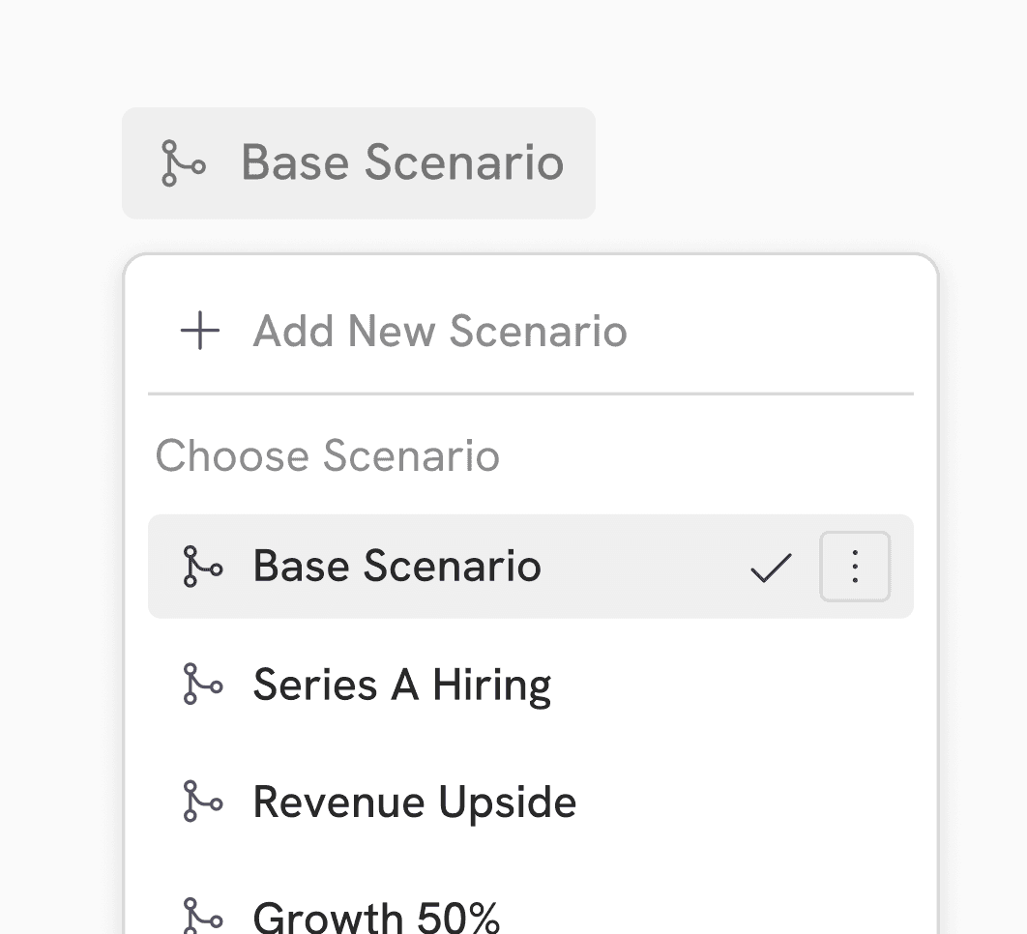The image size is (1027, 934).
Task: Open the three-dot menu for Base Scenario
Action: 855,567
